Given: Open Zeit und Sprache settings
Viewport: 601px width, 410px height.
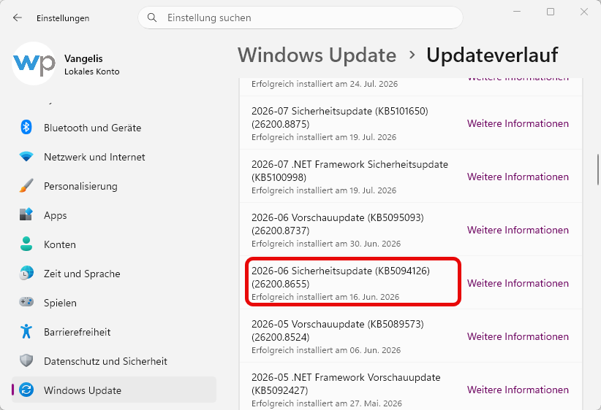Looking at the screenshot, I should pos(114,274).
